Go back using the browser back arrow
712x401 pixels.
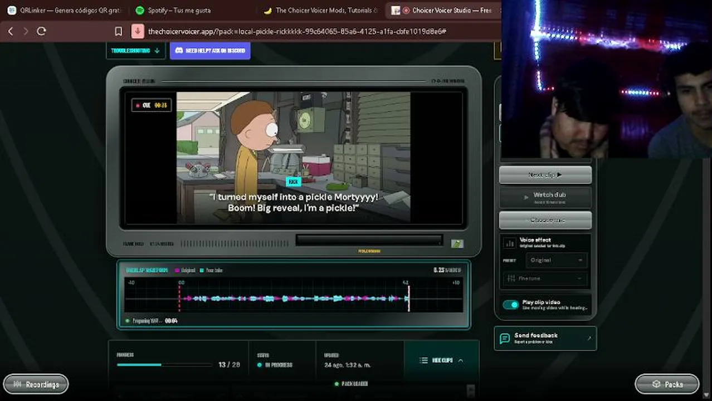pos(10,31)
